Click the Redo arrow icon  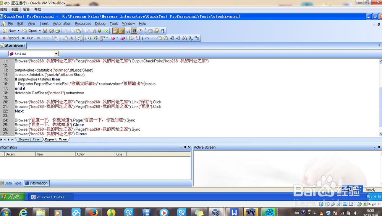click(x=153, y=38)
